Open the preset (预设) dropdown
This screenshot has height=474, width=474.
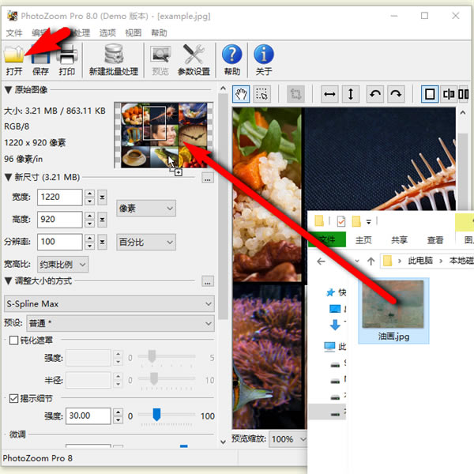point(120,323)
